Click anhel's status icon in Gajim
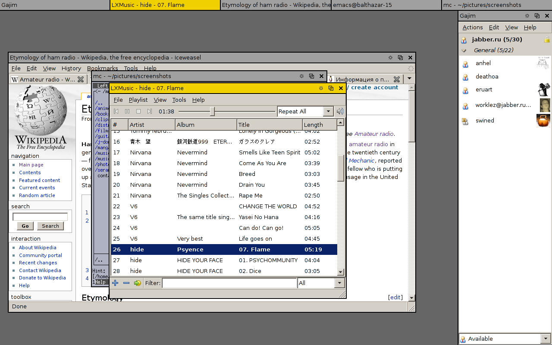This screenshot has width=552, height=345. tap(466, 64)
